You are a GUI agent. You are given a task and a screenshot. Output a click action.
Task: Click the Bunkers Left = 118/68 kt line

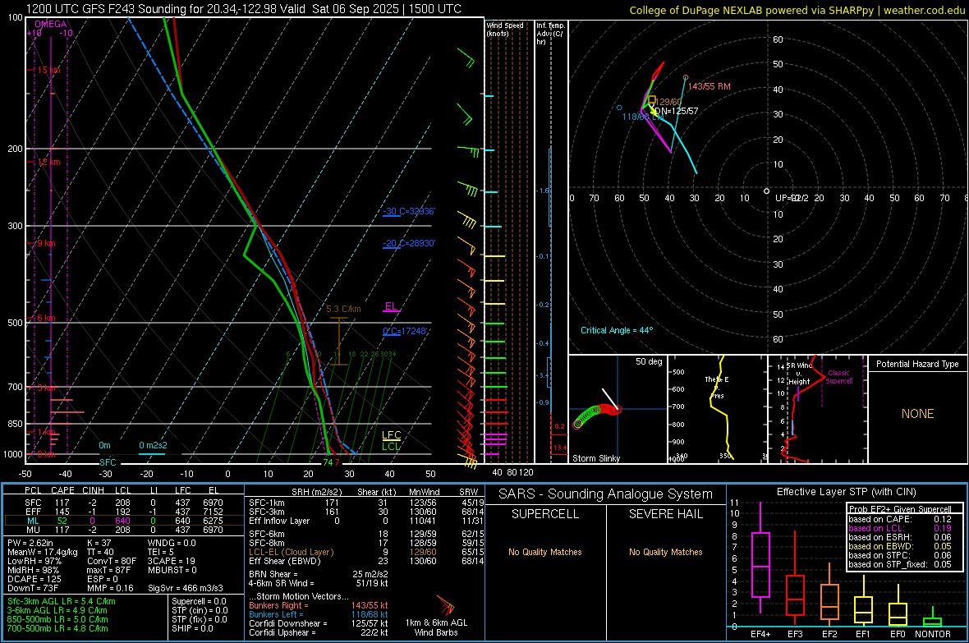319,614
